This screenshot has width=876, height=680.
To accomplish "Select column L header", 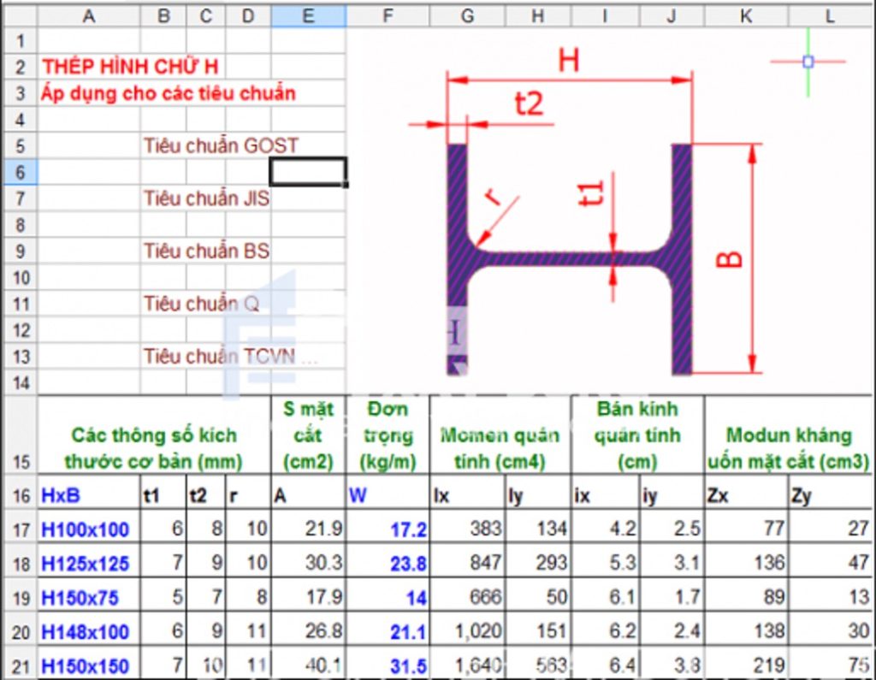I will [x=830, y=15].
